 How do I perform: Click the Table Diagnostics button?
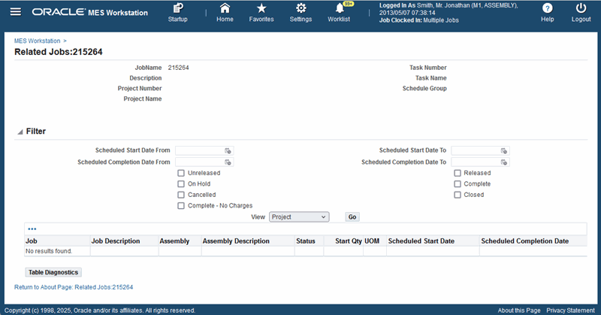53,272
